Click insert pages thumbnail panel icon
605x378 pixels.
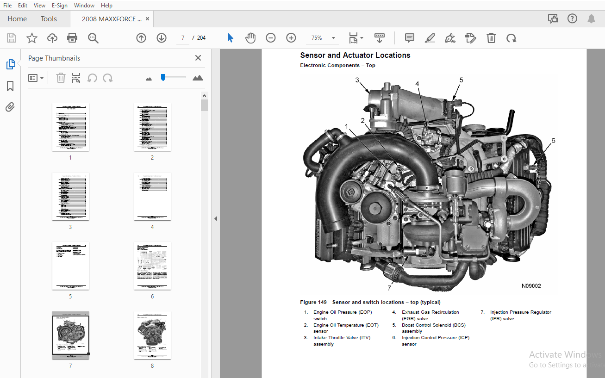pyautogui.click(x=76, y=78)
